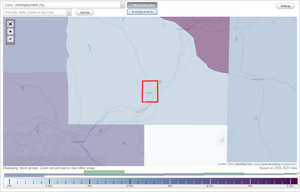Click the Leaflet attribution link
The image size is (300, 192).
click(x=222, y=164)
